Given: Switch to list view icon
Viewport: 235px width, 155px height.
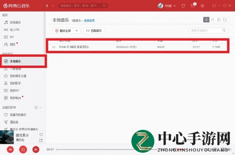Looking at the screenshot, I should (x=206, y=20).
